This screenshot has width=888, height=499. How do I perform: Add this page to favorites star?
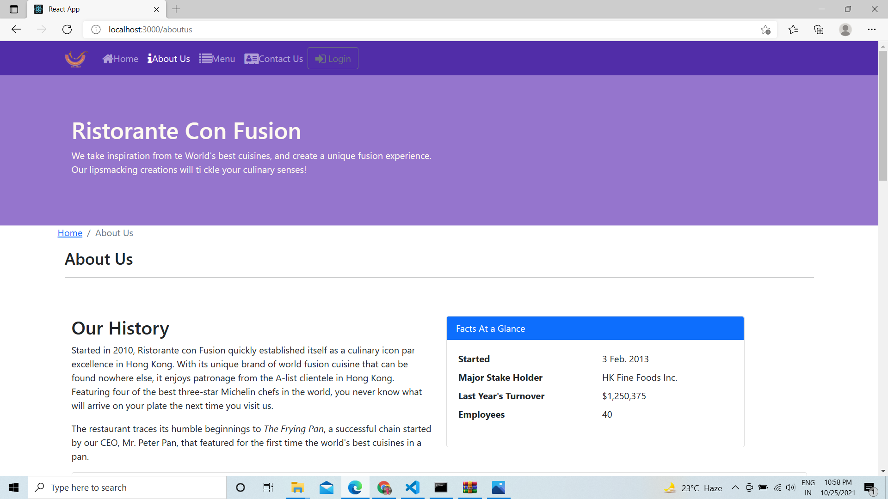point(765,30)
